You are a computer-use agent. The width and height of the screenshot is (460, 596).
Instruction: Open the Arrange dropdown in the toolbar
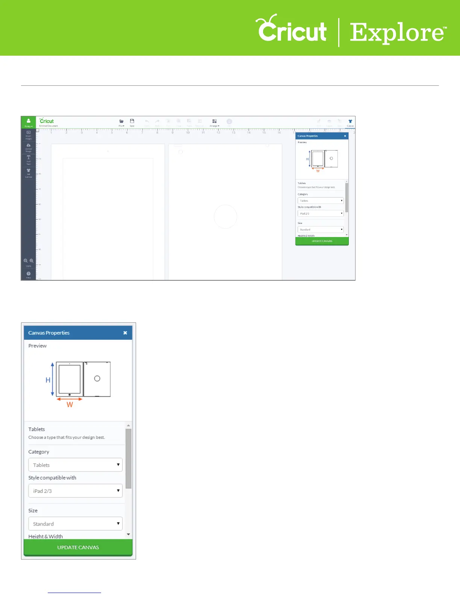[x=214, y=123]
